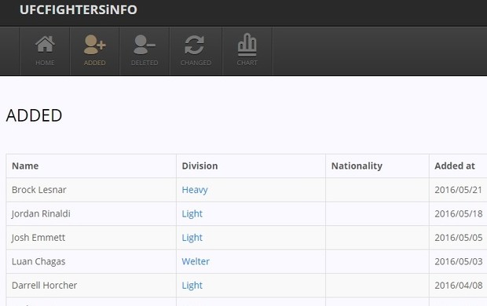Select the Luan Chagas name cell
The height and width of the screenshot is (306, 487).
pos(91,261)
